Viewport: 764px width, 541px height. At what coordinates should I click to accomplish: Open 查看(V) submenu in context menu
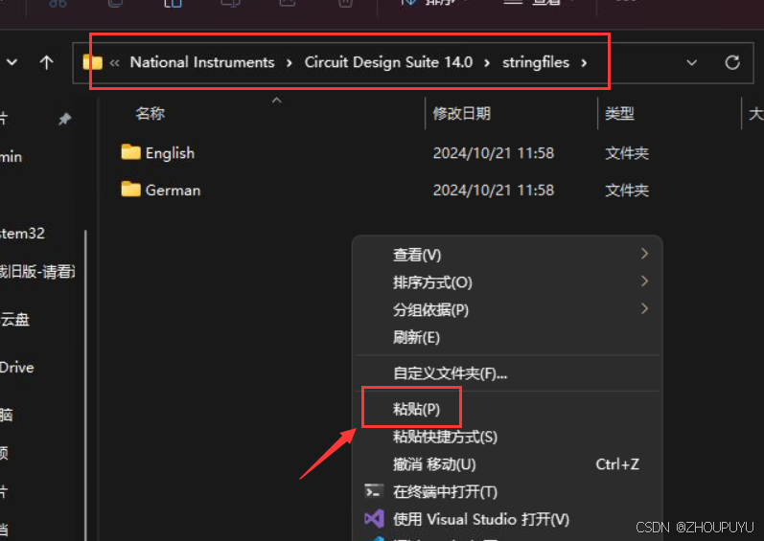[x=507, y=255]
